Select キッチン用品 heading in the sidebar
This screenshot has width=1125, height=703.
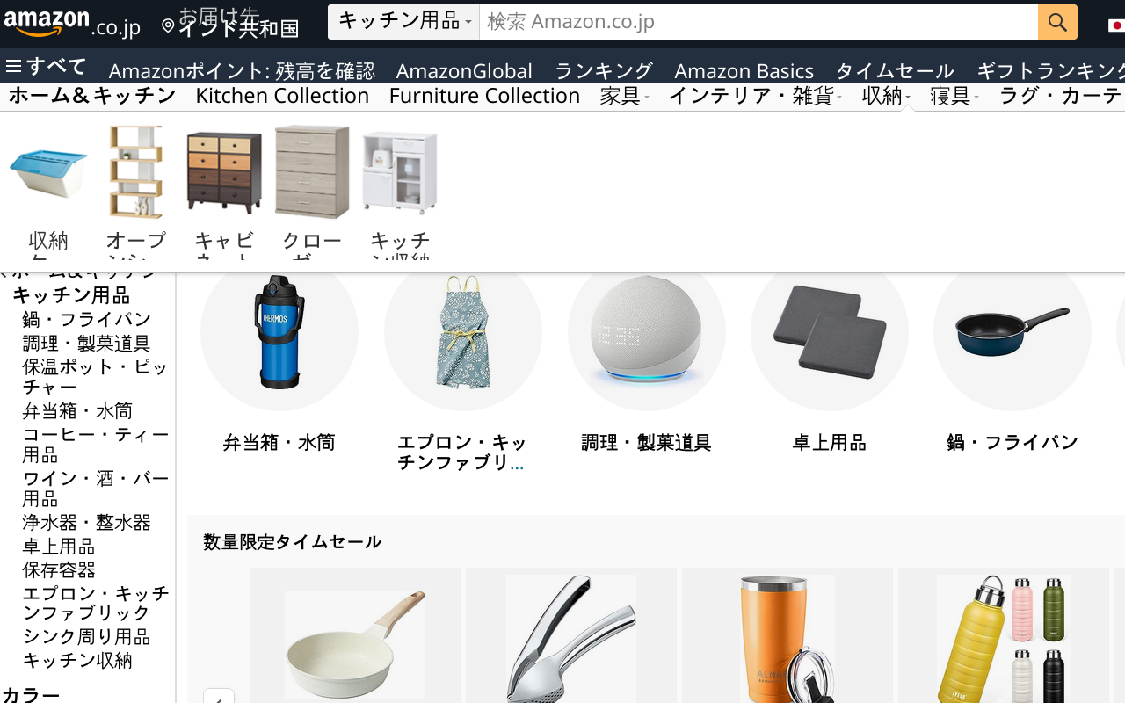(71, 295)
